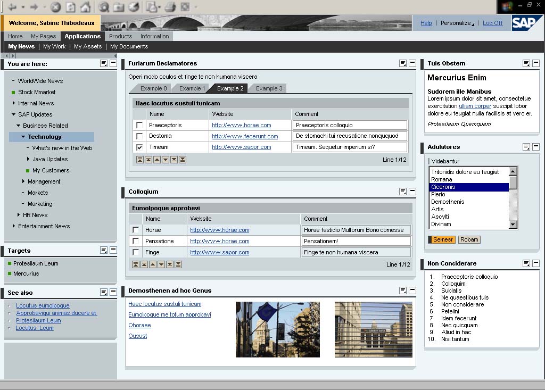This screenshot has width=545, height=390.
Task: Expand the Internal News tree node
Action: [x=14, y=103]
